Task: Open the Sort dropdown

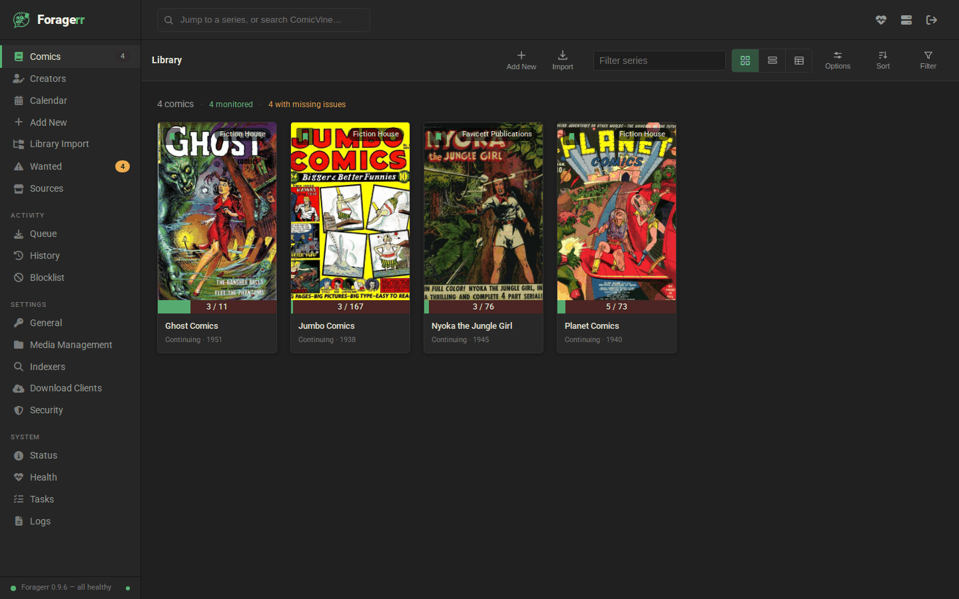Action: (x=883, y=60)
